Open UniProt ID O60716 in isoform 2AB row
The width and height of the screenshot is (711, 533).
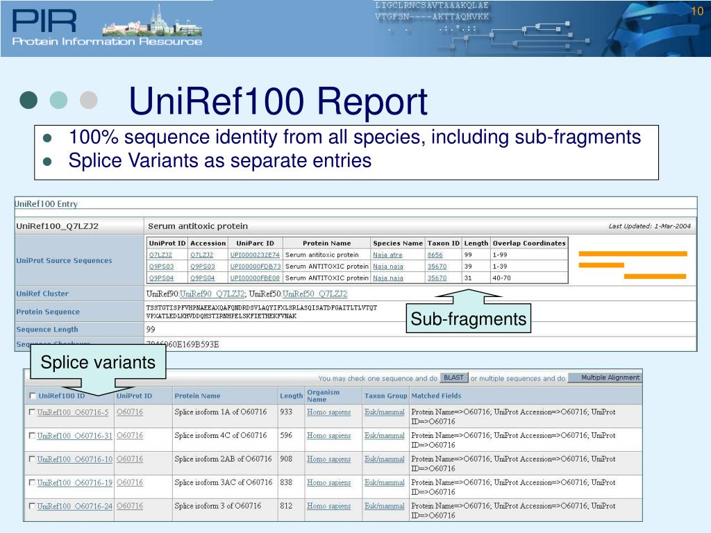(130, 459)
